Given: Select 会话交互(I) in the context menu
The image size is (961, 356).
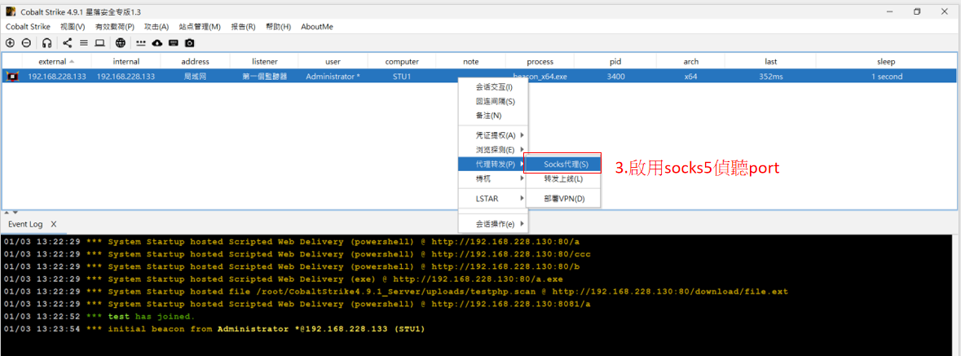Looking at the screenshot, I should click(x=493, y=87).
